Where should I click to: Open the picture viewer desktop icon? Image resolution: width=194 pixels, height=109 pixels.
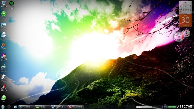coord(4,25)
